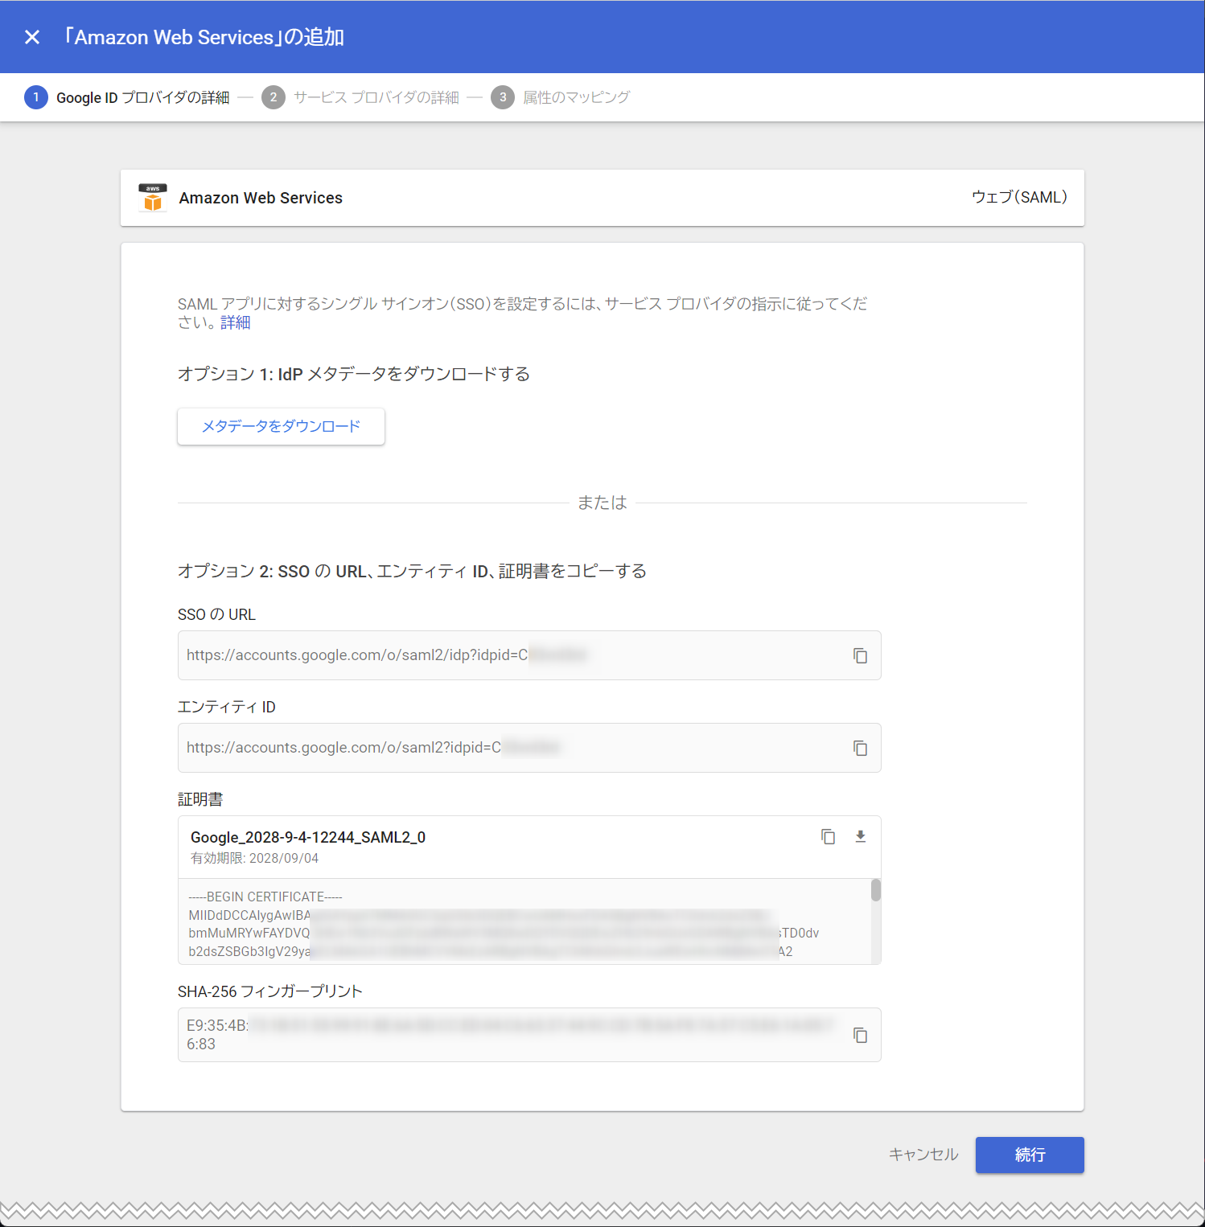Viewport: 1205px width, 1227px height.
Task: Click the ウェブ(SAML) label
Action: [1019, 197]
